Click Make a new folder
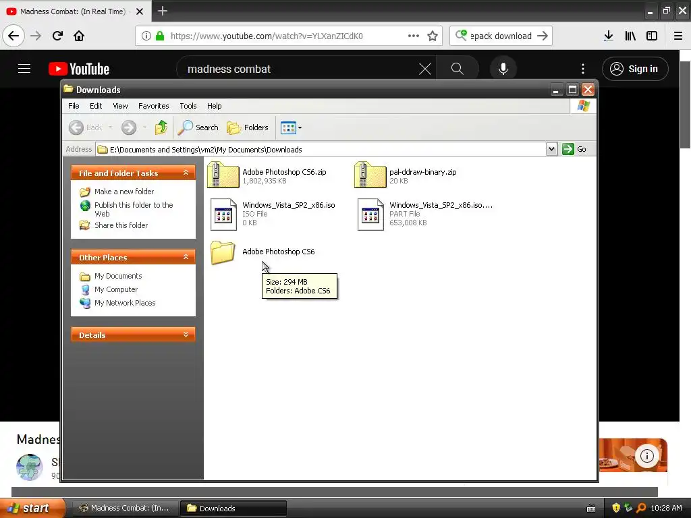Image resolution: width=691 pixels, height=518 pixels. (x=124, y=192)
